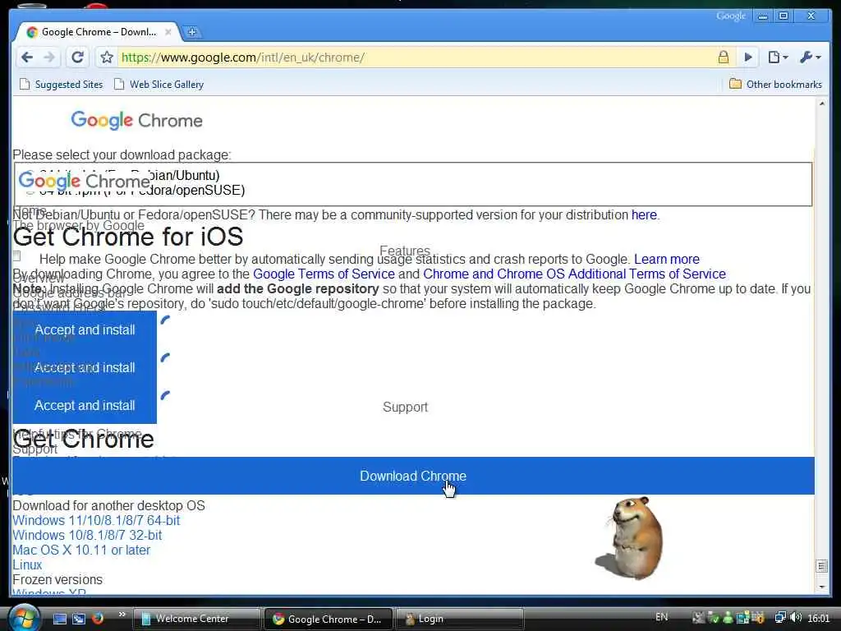Viewport: 841px width, 631px height.
Task: Click the third Accept and install button
Action: [x=85, y=406]
